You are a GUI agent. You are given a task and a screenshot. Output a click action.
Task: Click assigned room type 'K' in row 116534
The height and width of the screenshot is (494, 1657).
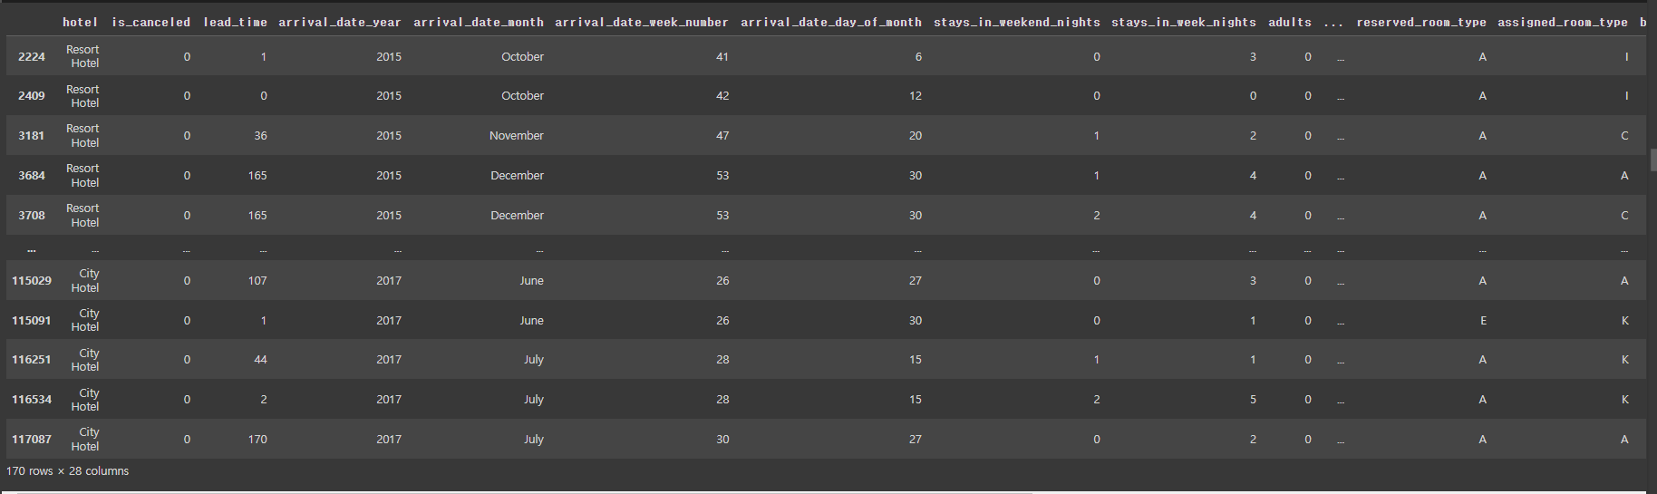click(x=1625, y=399)
